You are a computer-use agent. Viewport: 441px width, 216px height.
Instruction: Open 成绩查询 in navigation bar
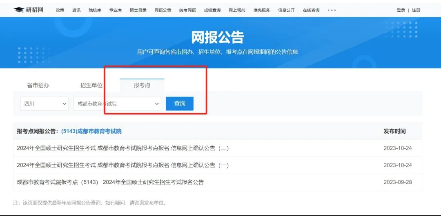212,10
